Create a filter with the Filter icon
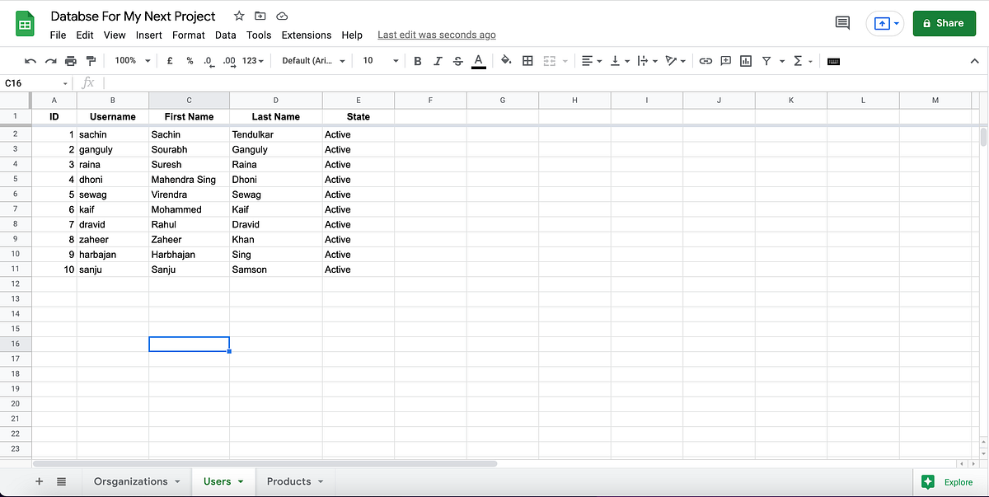Screen dimensions: 989x497 point(766,60)
